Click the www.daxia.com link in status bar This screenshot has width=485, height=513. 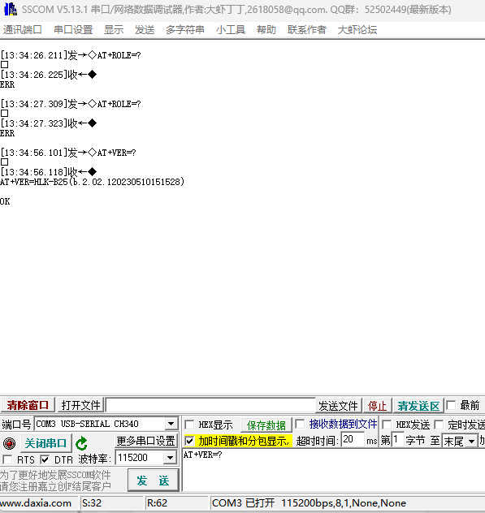pyautogui.click(x=36, y=503)
